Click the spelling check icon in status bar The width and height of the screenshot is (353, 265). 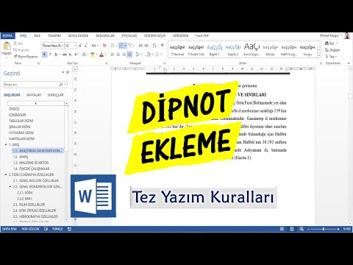pos(46,229)
